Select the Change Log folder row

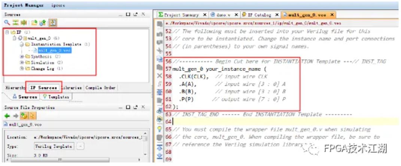tap(45, 69)
